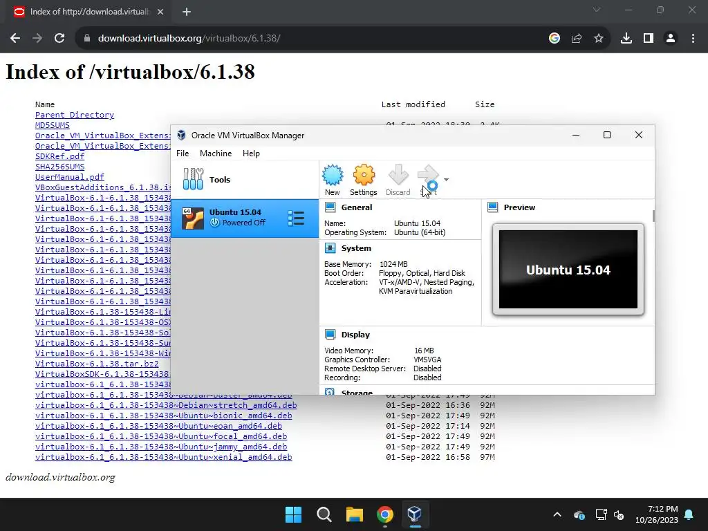This screenshot has width=708, height=531.
Task: Download the Ubuntu~jammy_amd64.deb link
Action: 161,447
